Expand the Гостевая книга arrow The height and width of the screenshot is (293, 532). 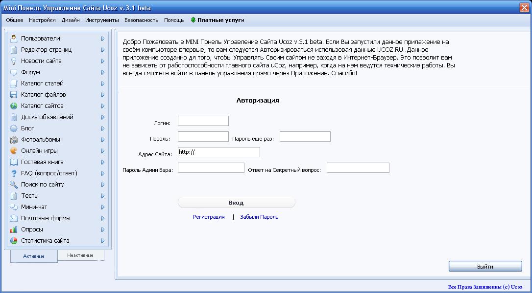click(103, 162)
